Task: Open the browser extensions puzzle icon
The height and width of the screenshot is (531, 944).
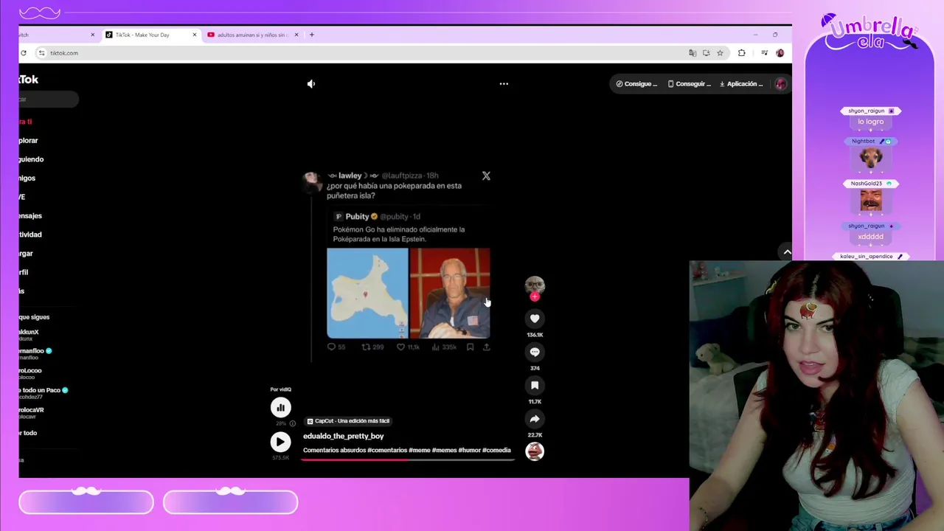Action: point(741,53)
